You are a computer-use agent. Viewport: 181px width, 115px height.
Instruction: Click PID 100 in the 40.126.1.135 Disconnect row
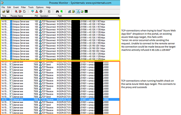[x=36, y=35]
